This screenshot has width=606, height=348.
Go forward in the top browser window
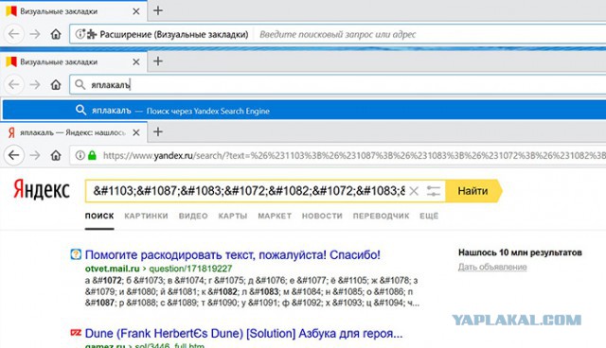(35, 34)
